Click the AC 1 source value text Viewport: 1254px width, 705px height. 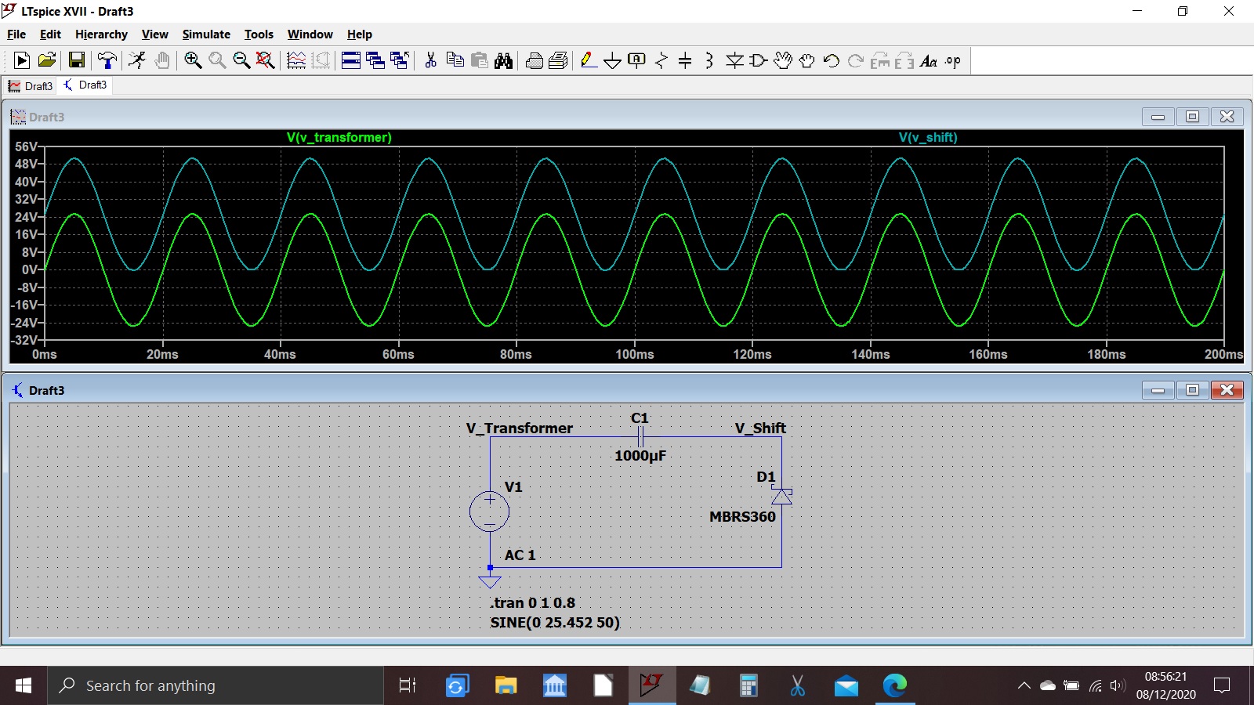pyautogui.click(x=520, y=555)
